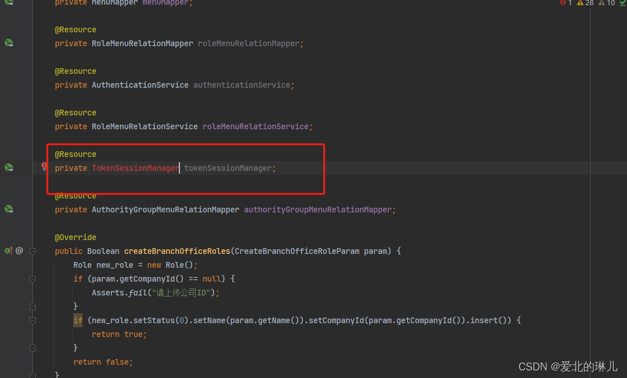Collapse the new_role.setStatus if block
The image size is (627, 378).
pyautogui.click(x=33, y=320)
